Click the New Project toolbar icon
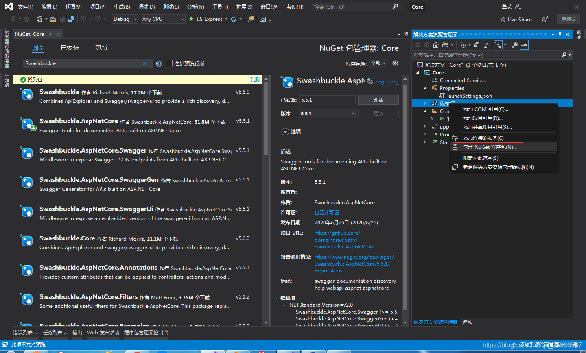This screenshot has height=353, width=586. tap(39, 19)
